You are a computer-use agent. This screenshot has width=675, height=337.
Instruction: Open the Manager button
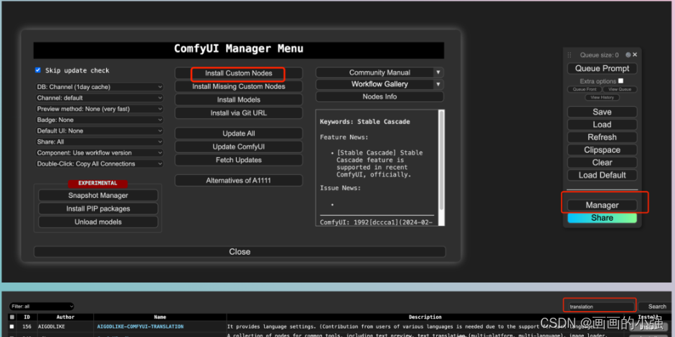pyautogui.click(x=603, y=205)
